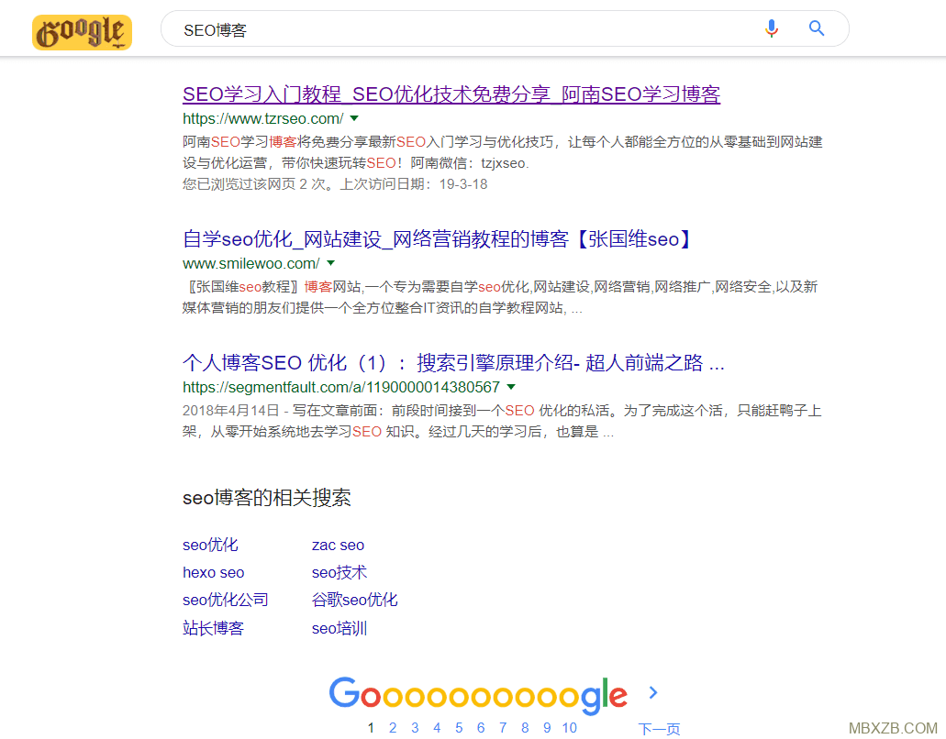Click the next-page chevron beside Google logo

[x=653, y=692]
